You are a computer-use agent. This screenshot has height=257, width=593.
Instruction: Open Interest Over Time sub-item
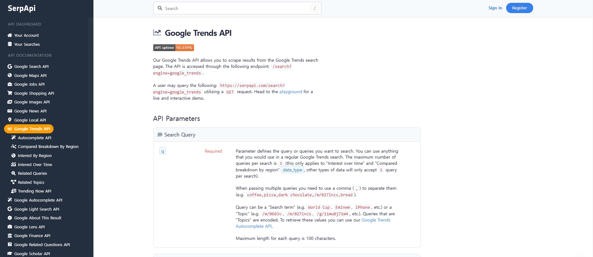(35, 164)
